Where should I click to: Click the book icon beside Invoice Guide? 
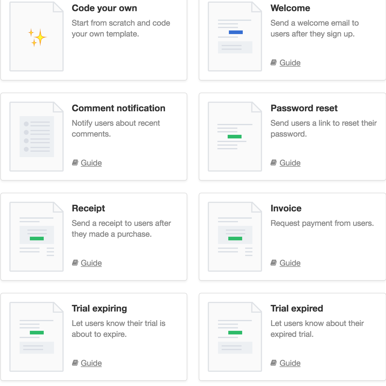(274, 263)
